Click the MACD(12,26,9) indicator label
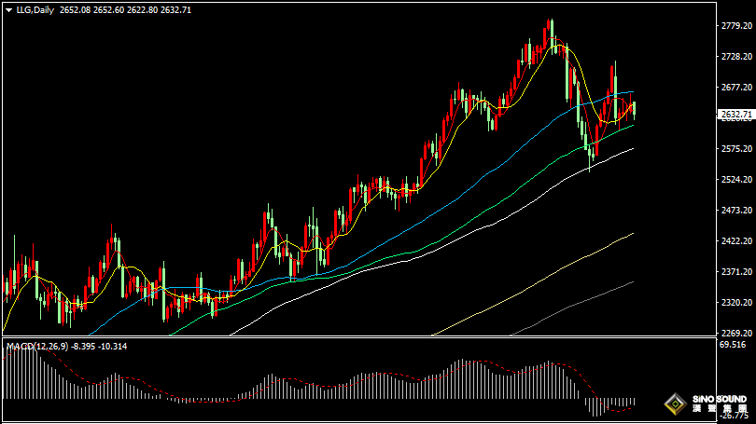This screenshot has height=424, width=756. (37, 346)
